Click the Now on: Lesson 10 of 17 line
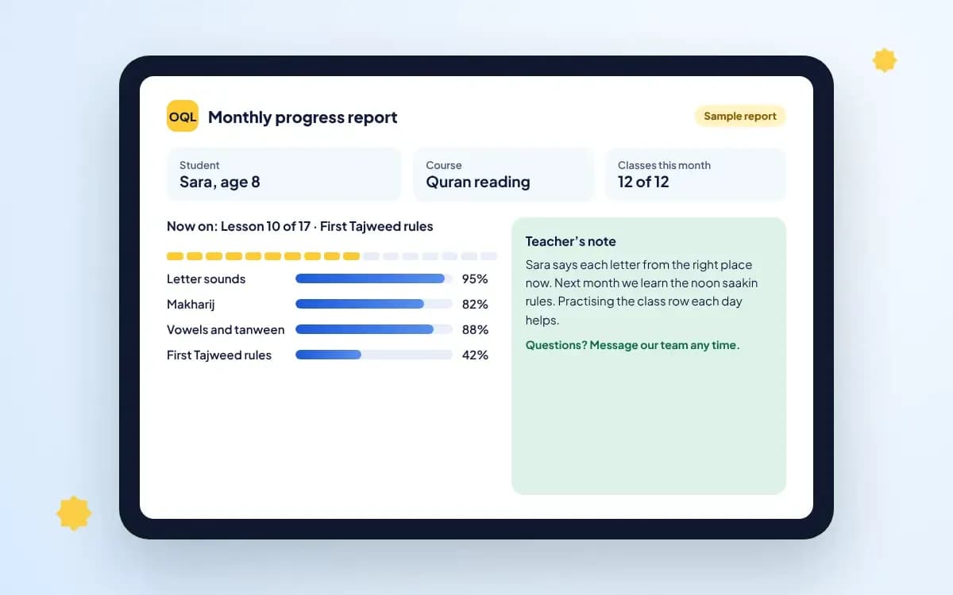The height and width of the screenshot is (595, 953). coord(300,226)
